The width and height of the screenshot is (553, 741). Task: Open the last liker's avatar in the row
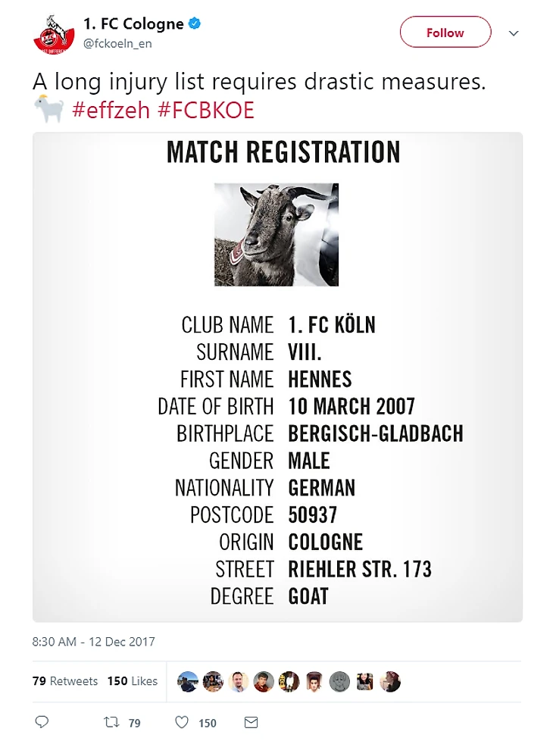(389, 681)
